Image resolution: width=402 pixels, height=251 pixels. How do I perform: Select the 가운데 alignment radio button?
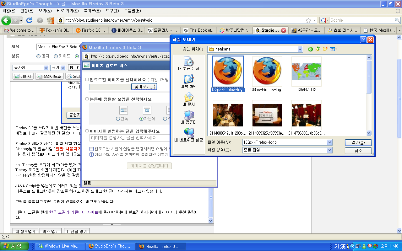pyautogui.click(x=141, y=119)
